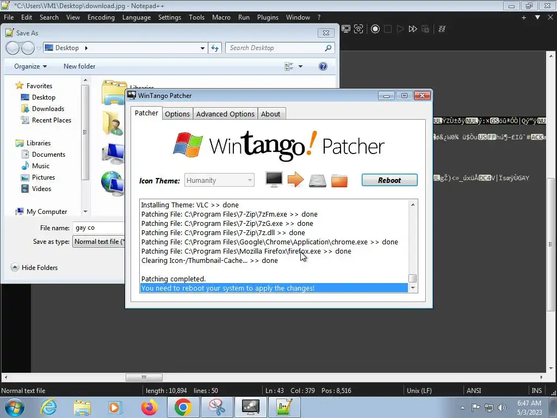
Task: Click Reboot button in WinTango Patcher
Action: [389, 180]
